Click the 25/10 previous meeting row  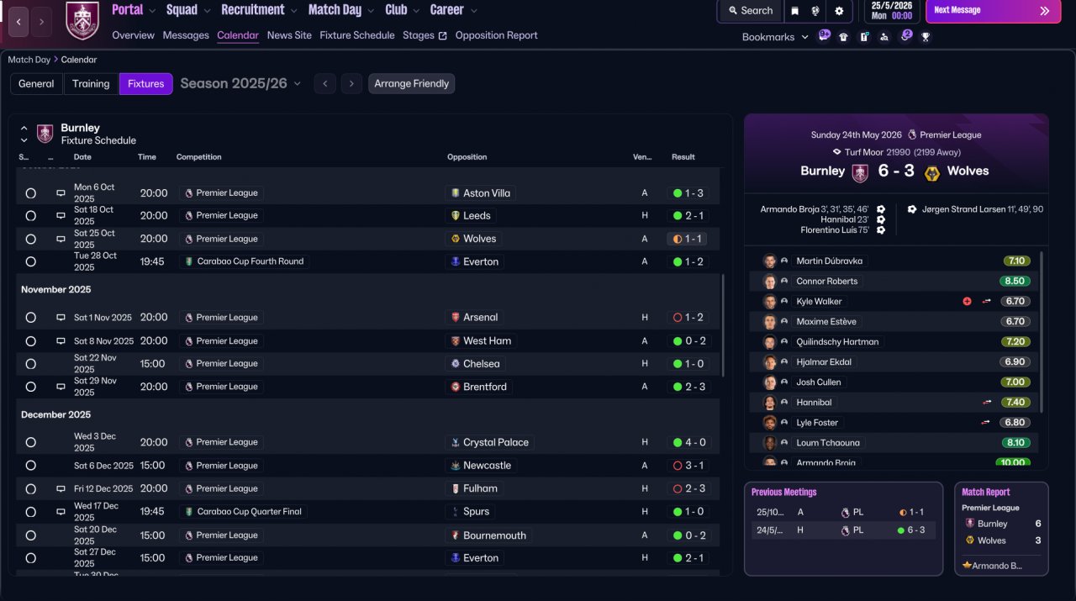pyautogui.click(x=843, y=512)
